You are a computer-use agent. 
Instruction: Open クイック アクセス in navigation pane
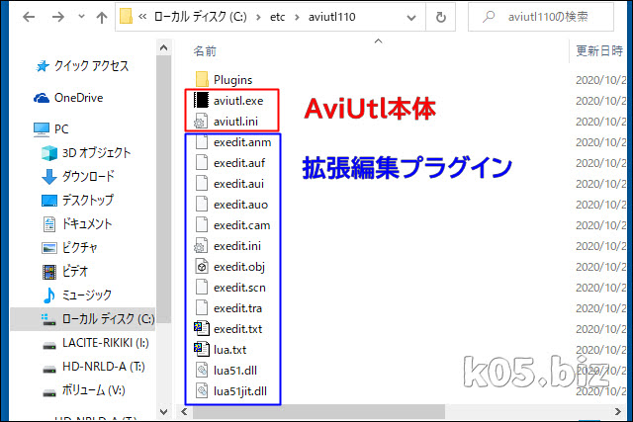click(91, 66)
